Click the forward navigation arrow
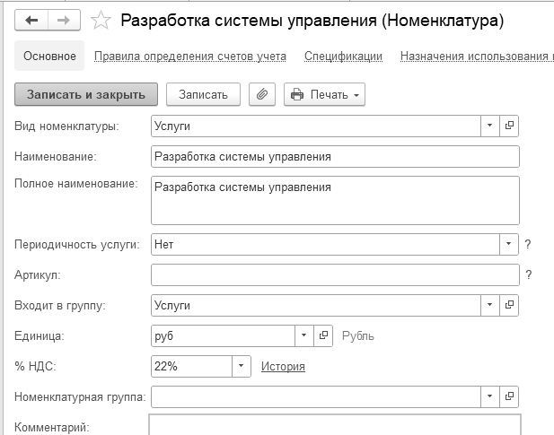Image resolution: width=554 pixels, height=435 pixels. [x=63, y=20]
